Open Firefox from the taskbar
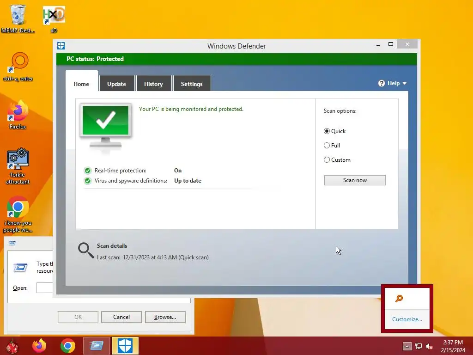 click(x=39, y=346)
